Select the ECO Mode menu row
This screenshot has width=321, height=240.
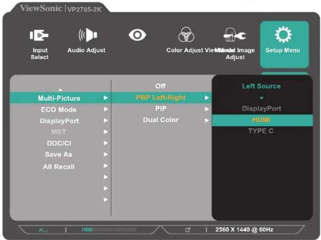tap(60, 110)
